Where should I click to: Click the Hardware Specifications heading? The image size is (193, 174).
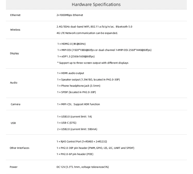click(x=96, y=5)
